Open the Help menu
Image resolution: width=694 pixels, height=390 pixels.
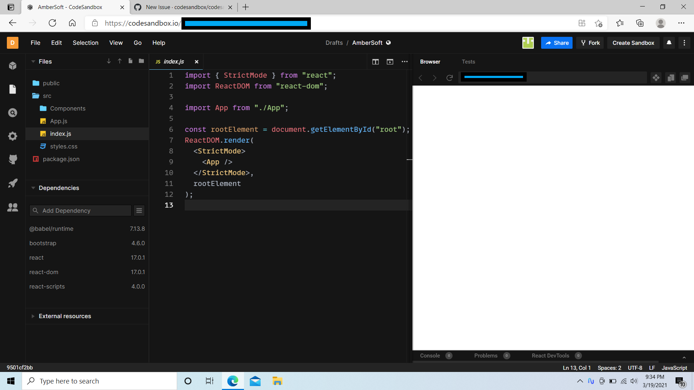click(x=159, y=43)
